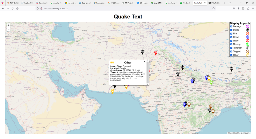Close the Other info popup

pyautogui.click(x=145, y=61)
